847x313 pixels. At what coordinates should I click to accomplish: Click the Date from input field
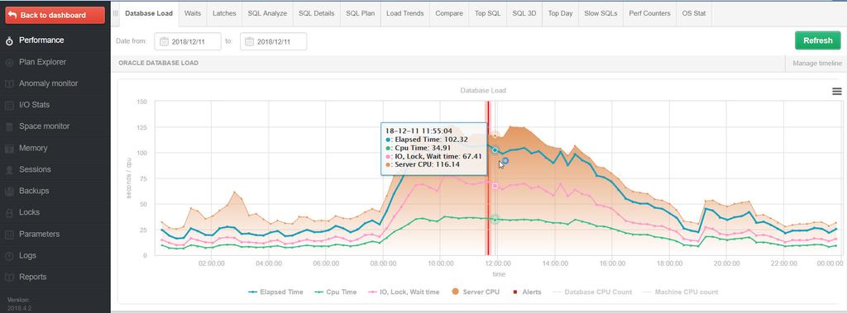[188, 41]
